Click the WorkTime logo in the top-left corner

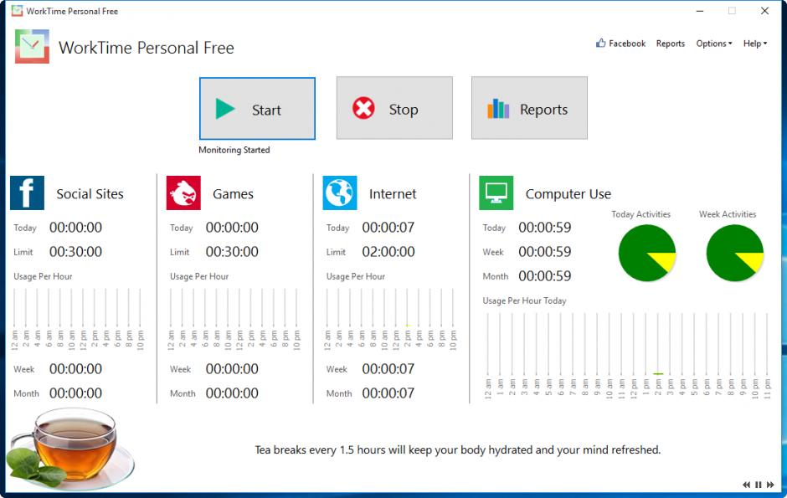click(x=30, y=47)
